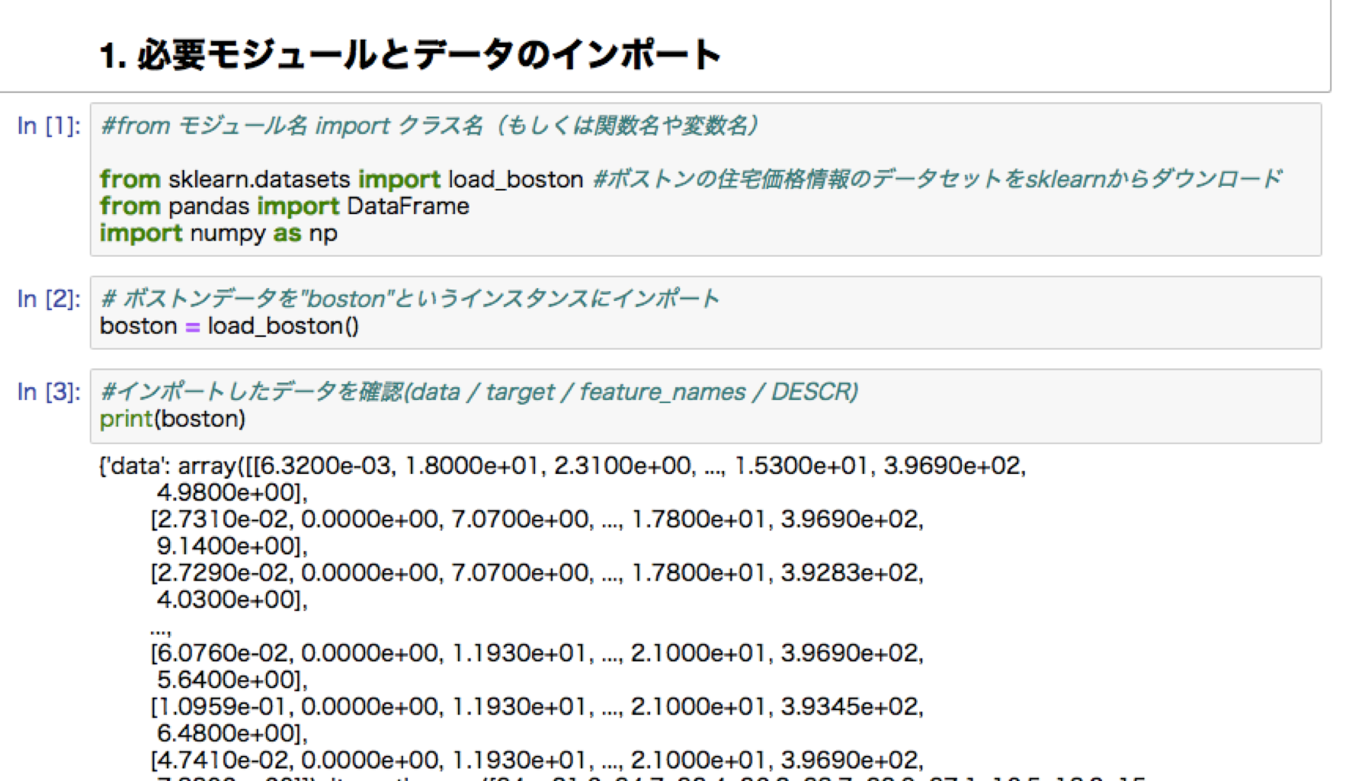
Task: Select the heading 1. 必要モジュールとデータのインポート
Action: coord(410,56)
